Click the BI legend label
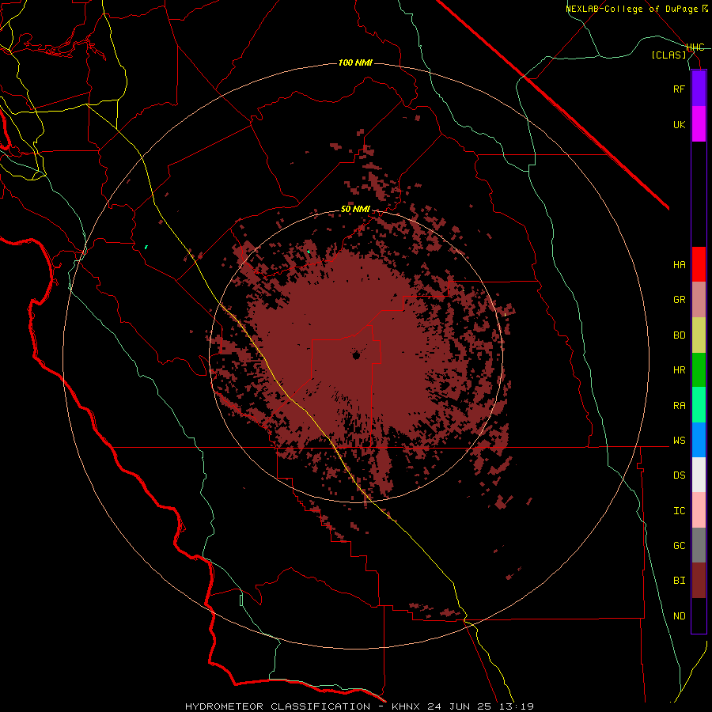This screenshot has height=712, width=712. (679, 581)
